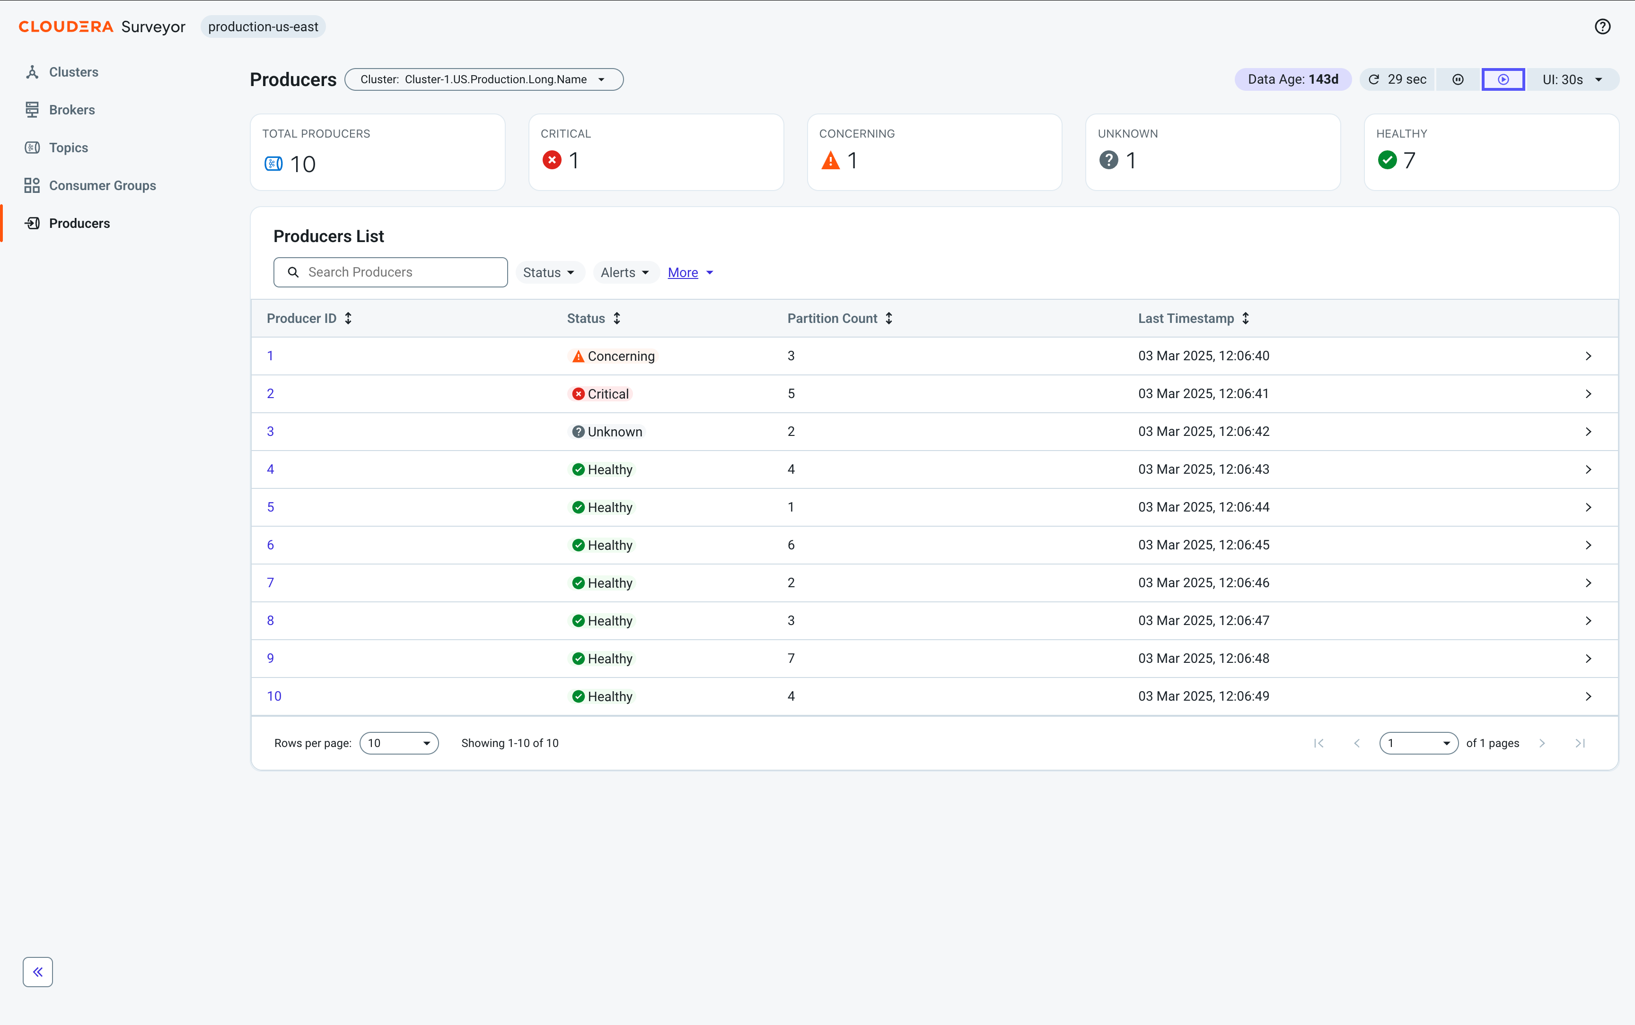Image resolution: width=1635 pixels, height=1025 pixels.
Task: Go to next page arrow
Action: click(x=1542, y=743)
